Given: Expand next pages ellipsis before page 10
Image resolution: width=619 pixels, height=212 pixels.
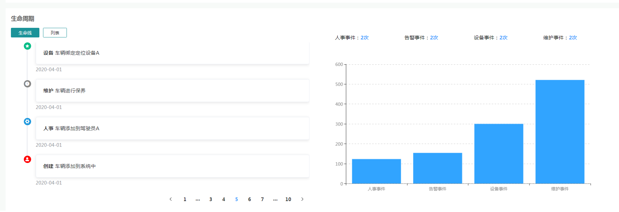Looking at the screenshot, I should (x=275, y=199).
